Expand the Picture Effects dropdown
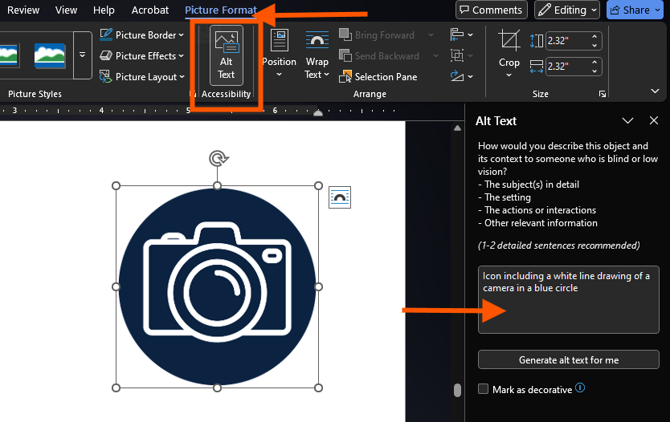The height and width of the screenshot is (422, 670). point(141,56)
